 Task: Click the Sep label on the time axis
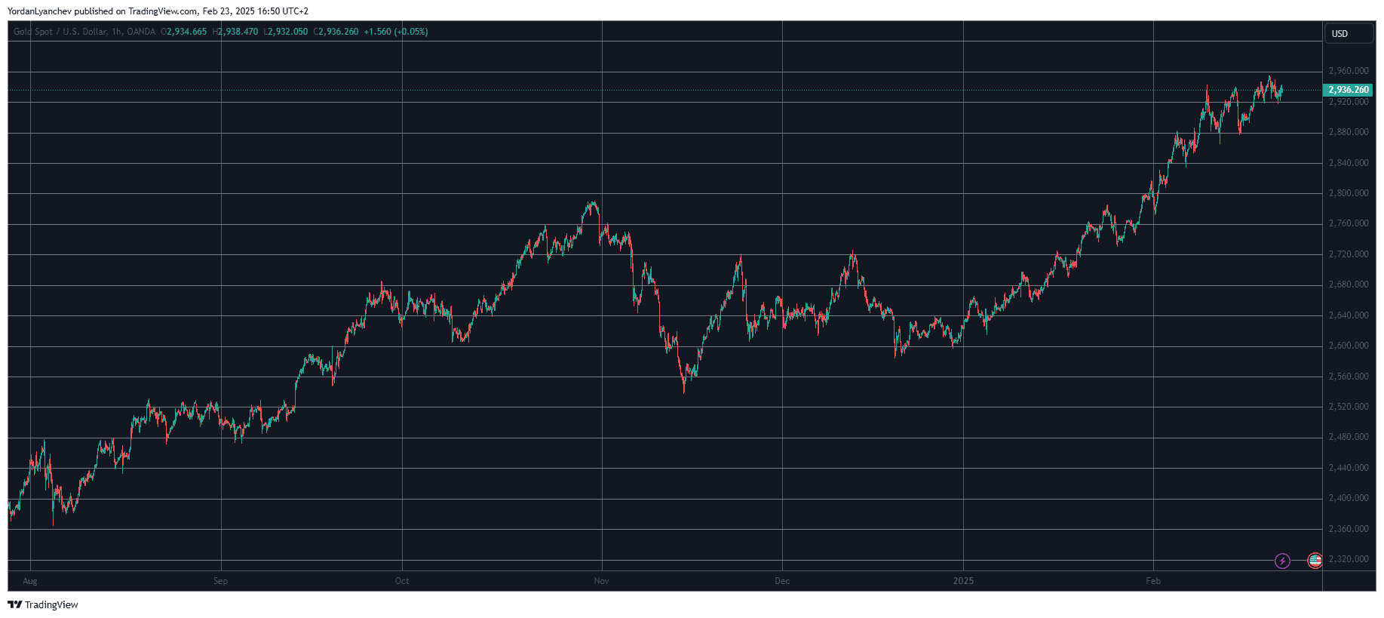[x=220, y=581]
